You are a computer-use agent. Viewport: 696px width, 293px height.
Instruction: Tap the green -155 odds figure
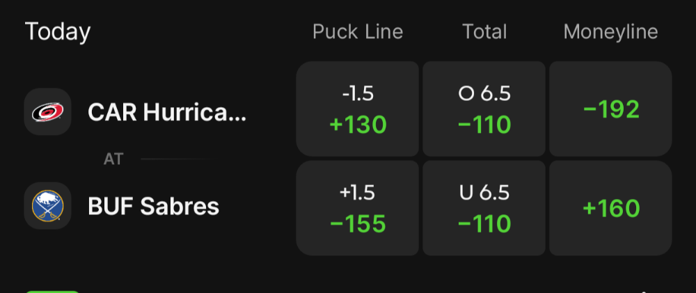click(358, 223)
